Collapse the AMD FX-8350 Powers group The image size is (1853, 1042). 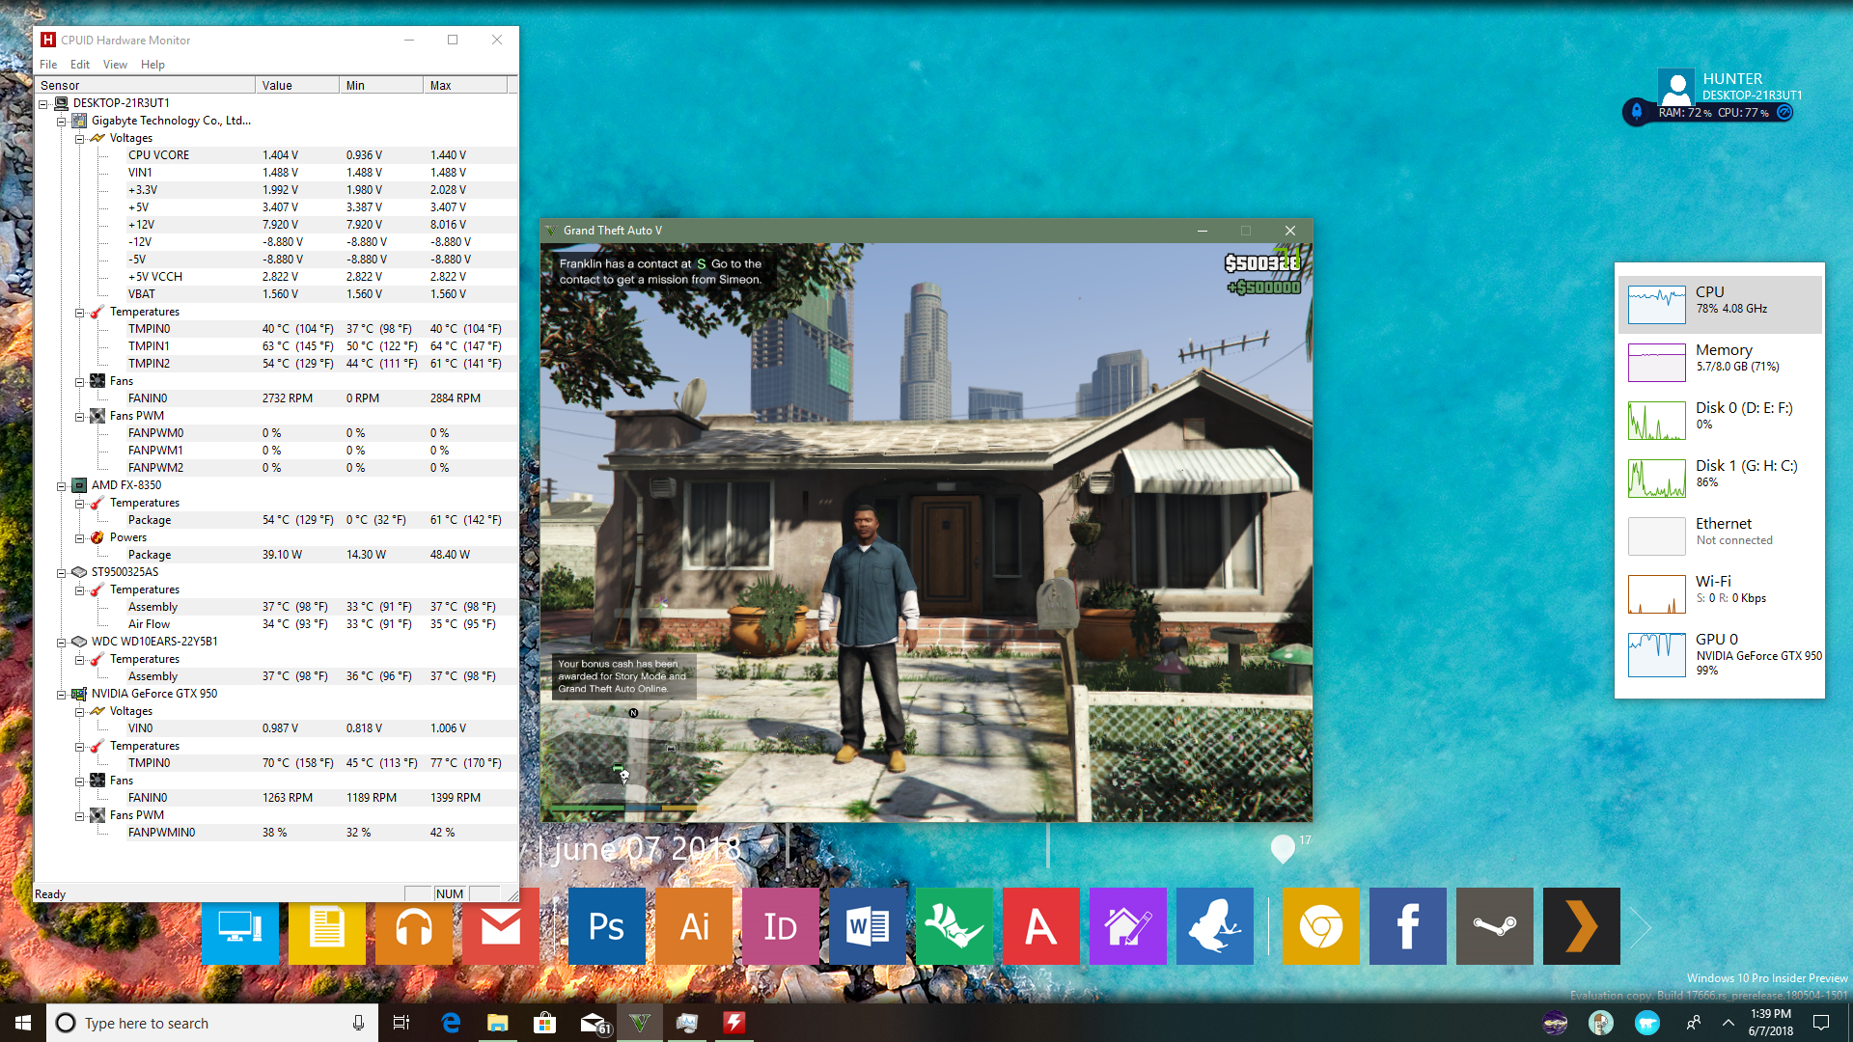click(x=80, y=538)
